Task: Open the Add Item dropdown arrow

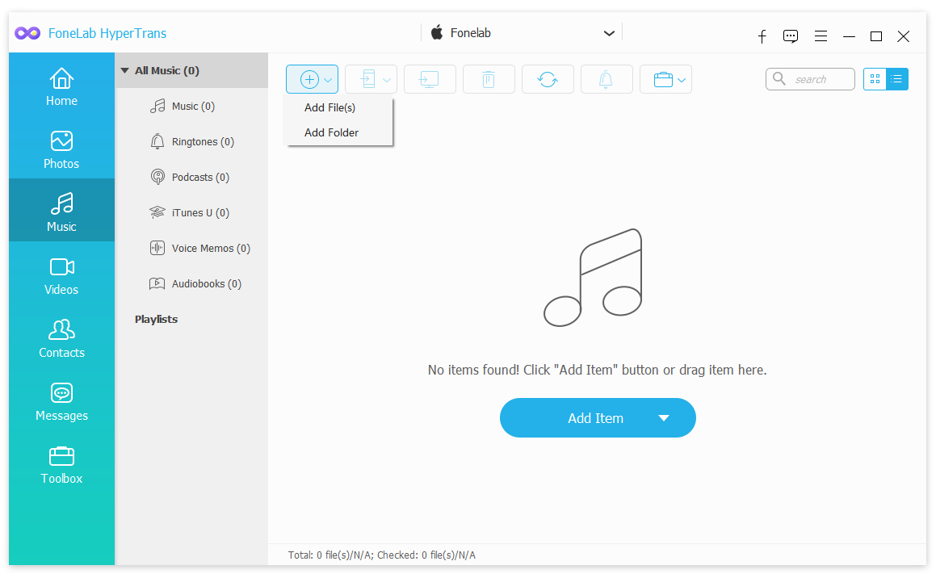Action: (663, 418)
